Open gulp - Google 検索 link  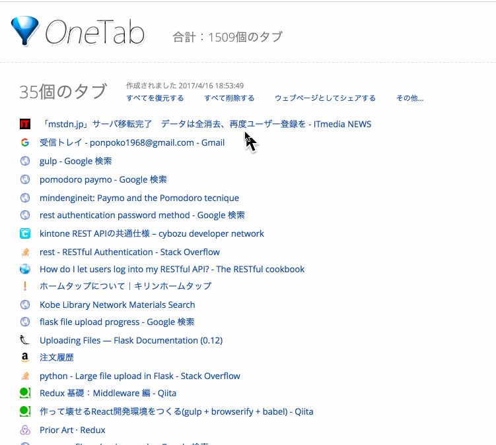pos(76,161)
